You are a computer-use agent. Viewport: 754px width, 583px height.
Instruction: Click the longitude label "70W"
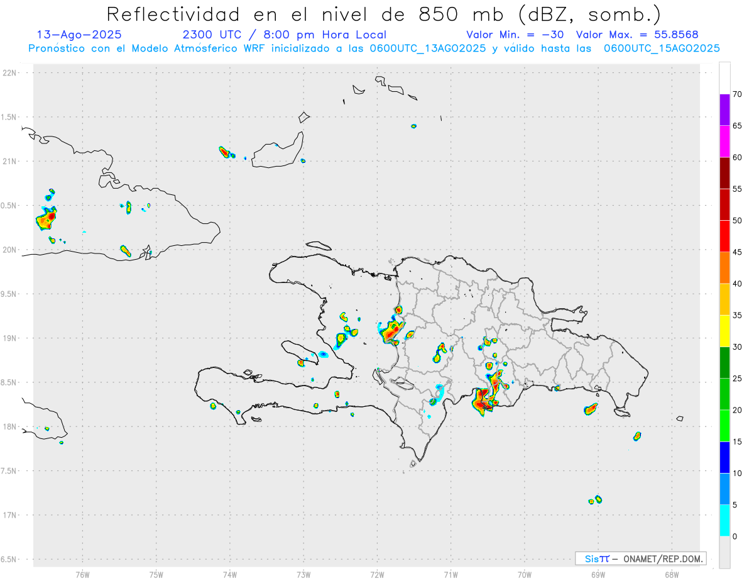pos(525,574)
